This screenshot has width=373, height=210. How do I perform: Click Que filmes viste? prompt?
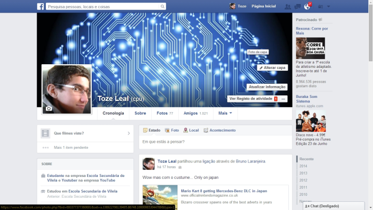pos(69,134)
